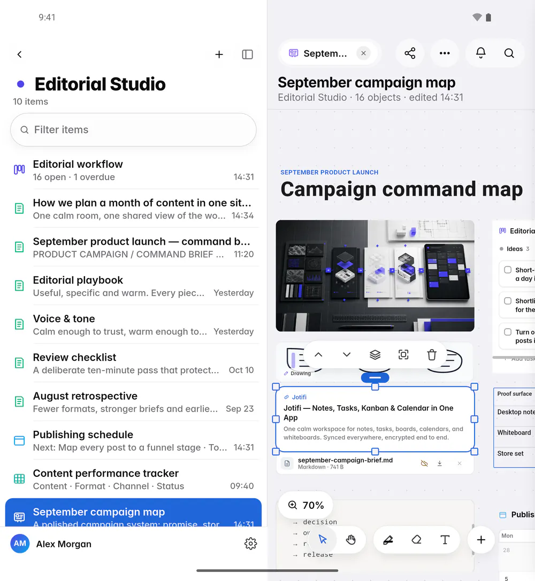Click the 'Campaign command map' heading
535x581 pixels.
(x=402, y=189)
